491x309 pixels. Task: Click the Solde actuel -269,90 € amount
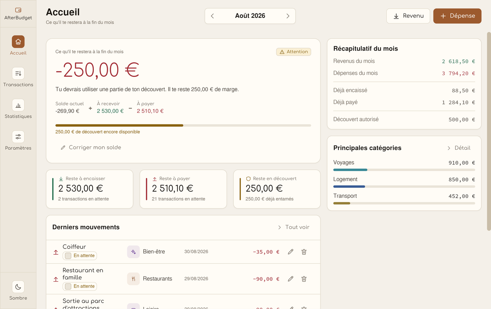tap(67, 111)
